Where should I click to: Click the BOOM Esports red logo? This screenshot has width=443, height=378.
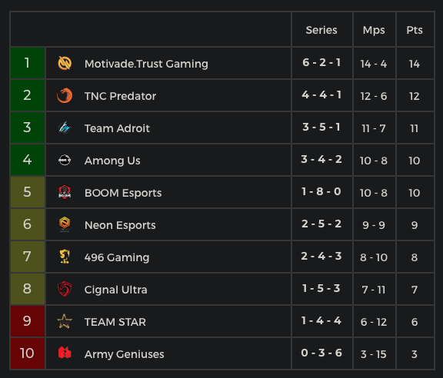point(65,192)
